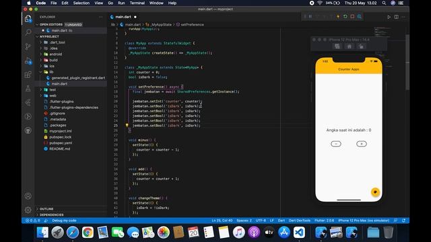Open the blue Dart DevTools widget inspector icon
431x242 pixels.
click(x=359, y=16)
